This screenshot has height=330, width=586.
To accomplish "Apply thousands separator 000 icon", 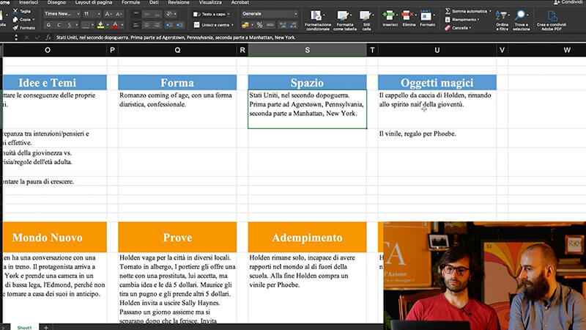I will pyautogui.click(x=270, y=25).
